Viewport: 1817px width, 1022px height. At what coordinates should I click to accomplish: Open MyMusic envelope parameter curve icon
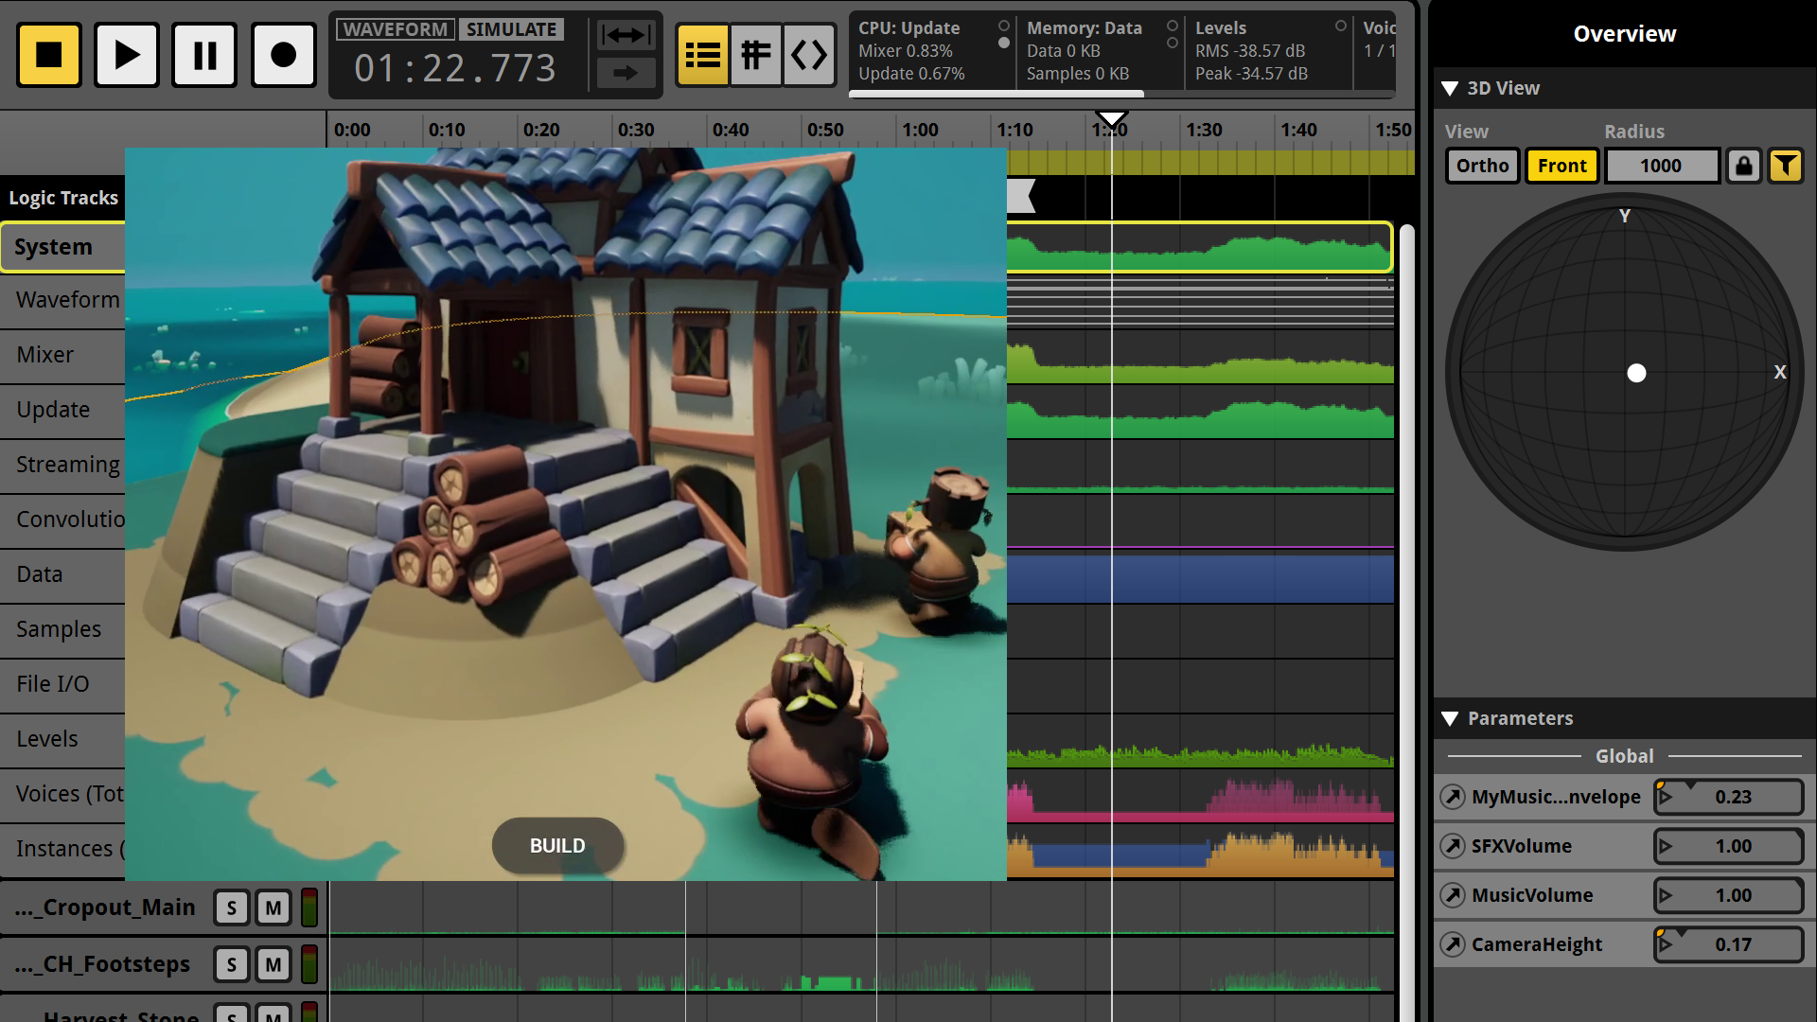[1453, 797]
